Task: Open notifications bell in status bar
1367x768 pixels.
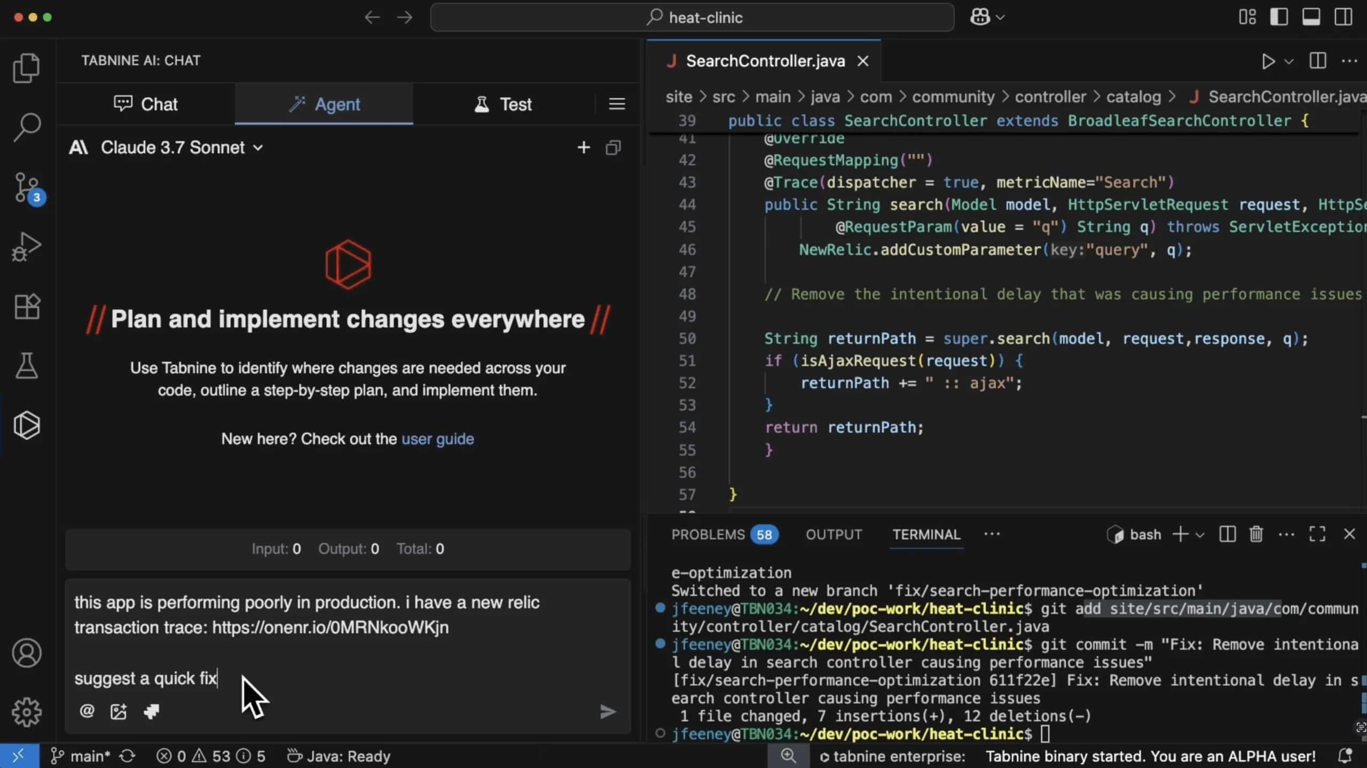Action: (1345, 756)
